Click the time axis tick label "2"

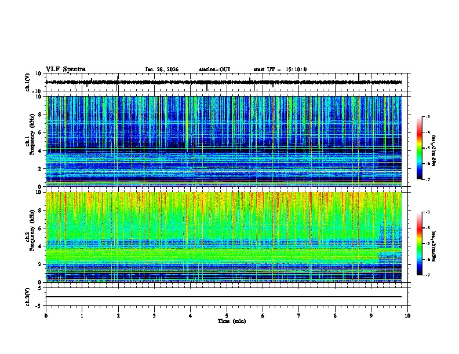tap(118, 316)
